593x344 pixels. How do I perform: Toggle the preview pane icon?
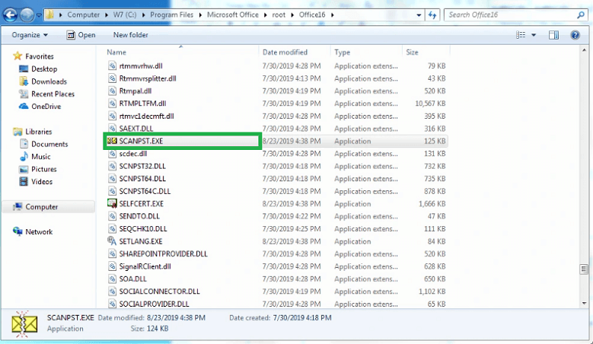(x=553, y=35)
